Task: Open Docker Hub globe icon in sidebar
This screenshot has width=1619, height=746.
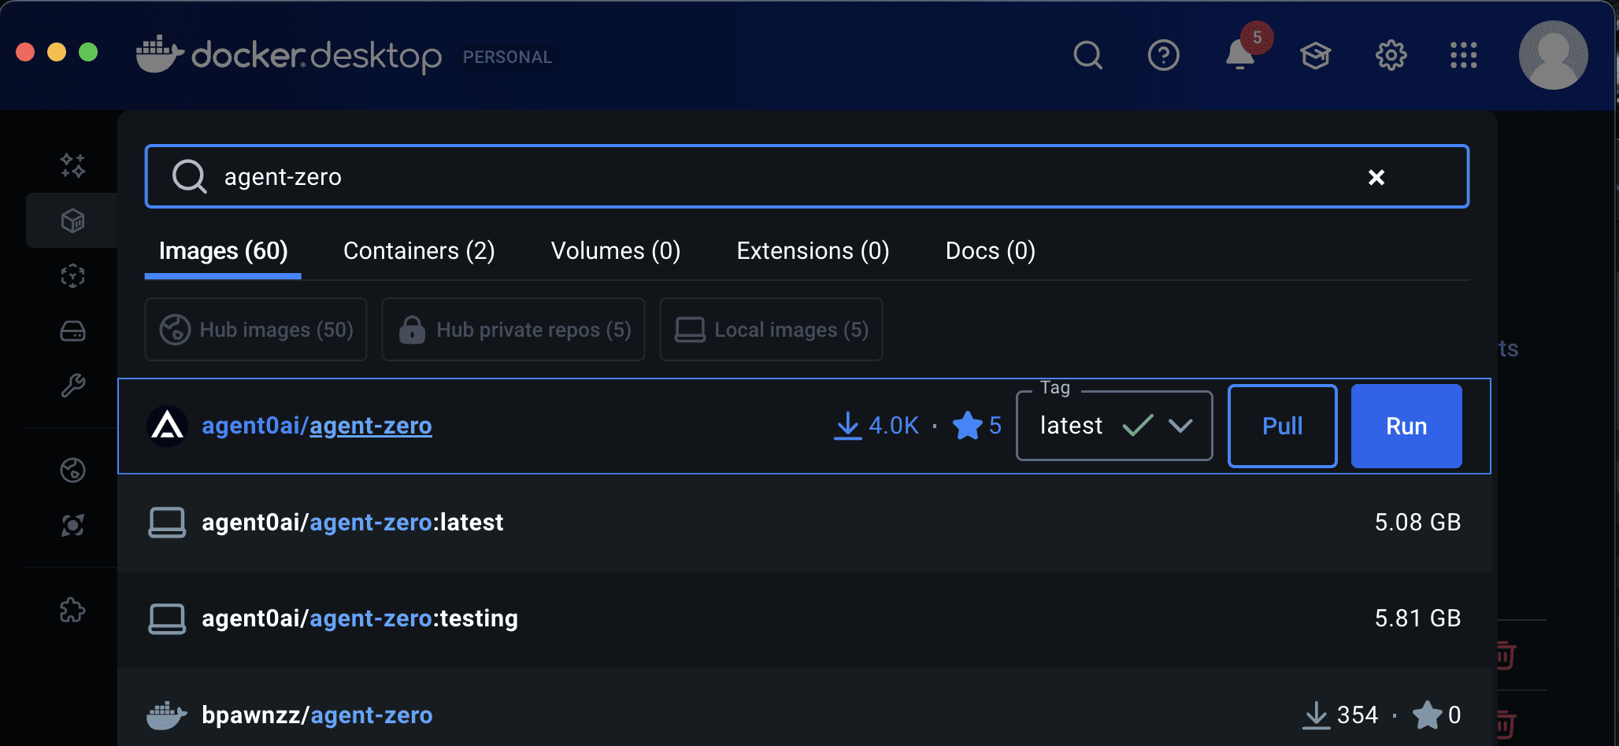Action: tap(72, 471)
